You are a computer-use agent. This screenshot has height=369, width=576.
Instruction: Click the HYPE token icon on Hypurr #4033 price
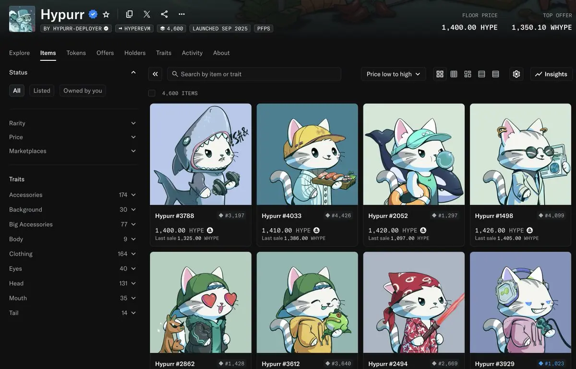tap(316, 231)
